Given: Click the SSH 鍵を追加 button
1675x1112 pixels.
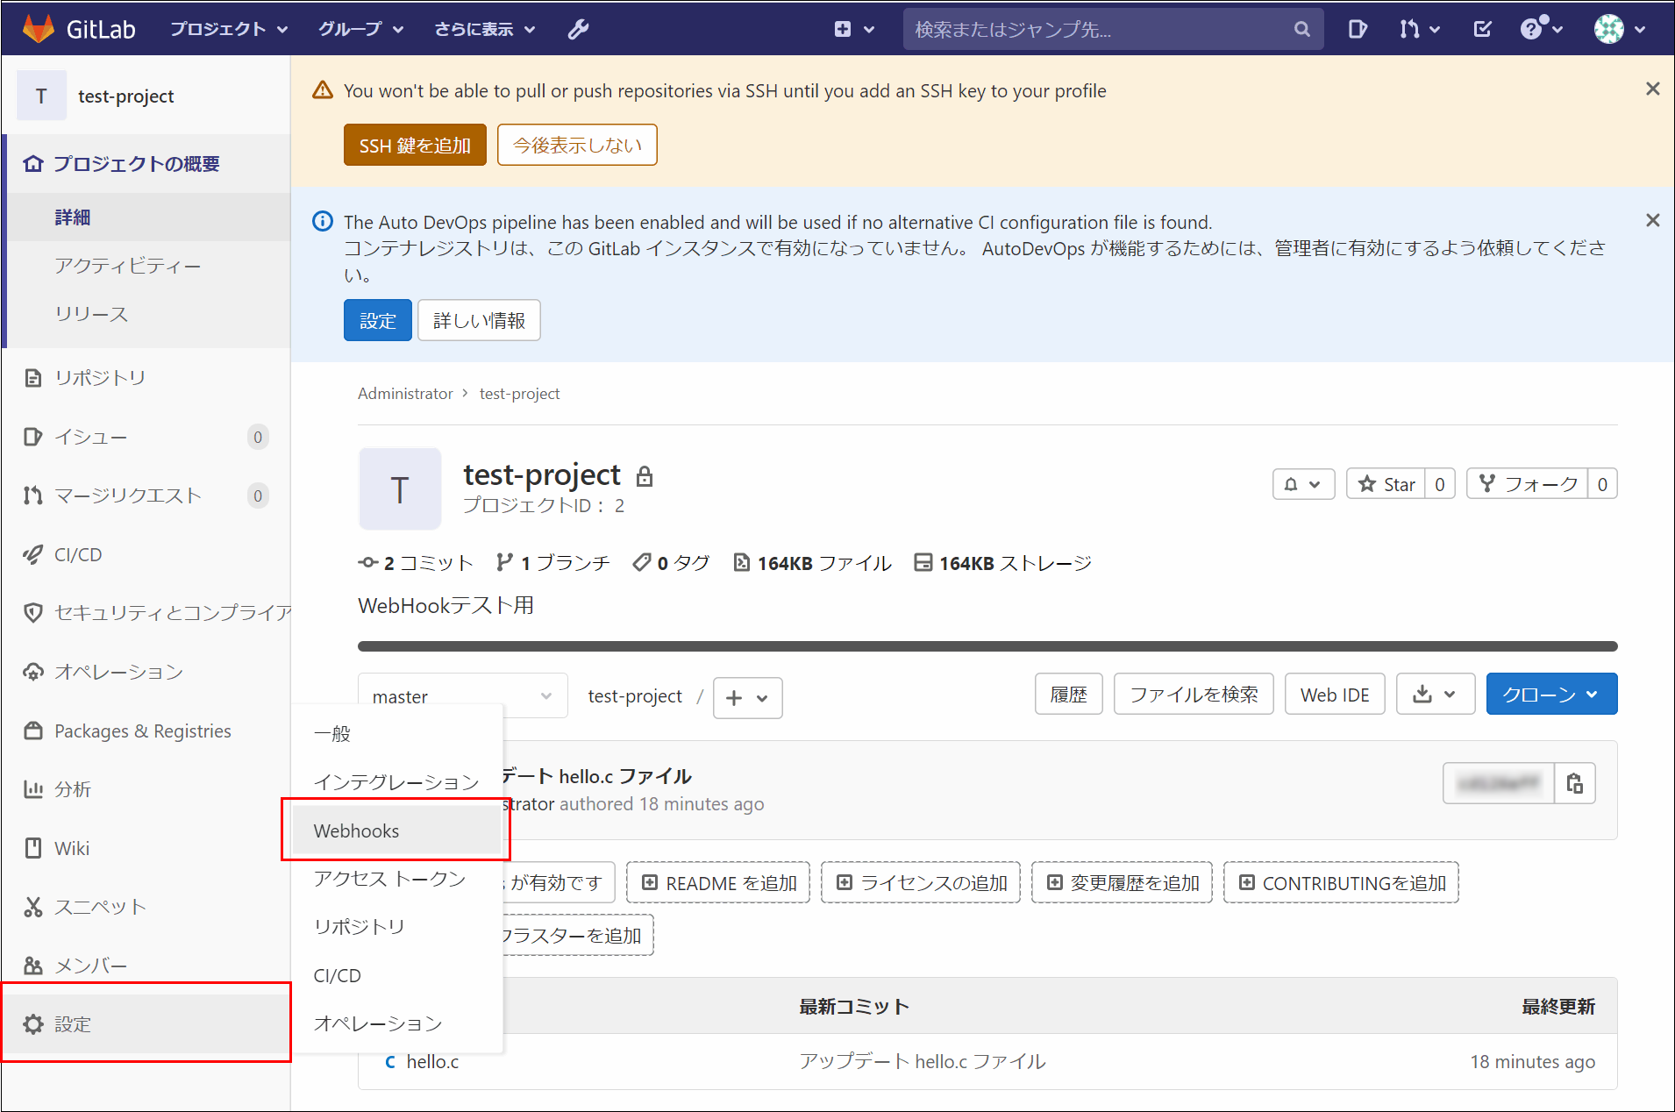Looking at the screenshot, I should 415,145.
